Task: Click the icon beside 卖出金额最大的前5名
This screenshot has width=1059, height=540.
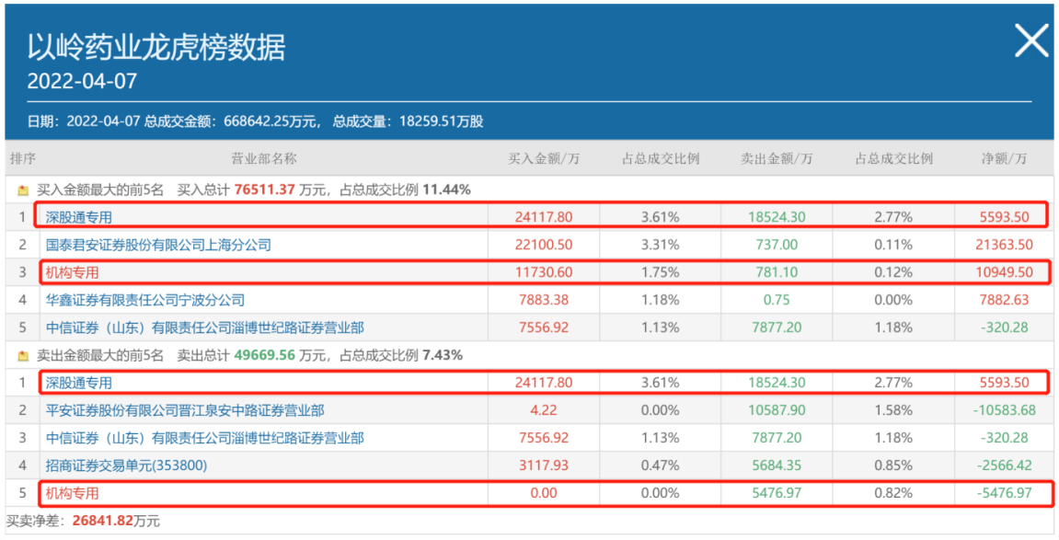Action: [24, 355]
